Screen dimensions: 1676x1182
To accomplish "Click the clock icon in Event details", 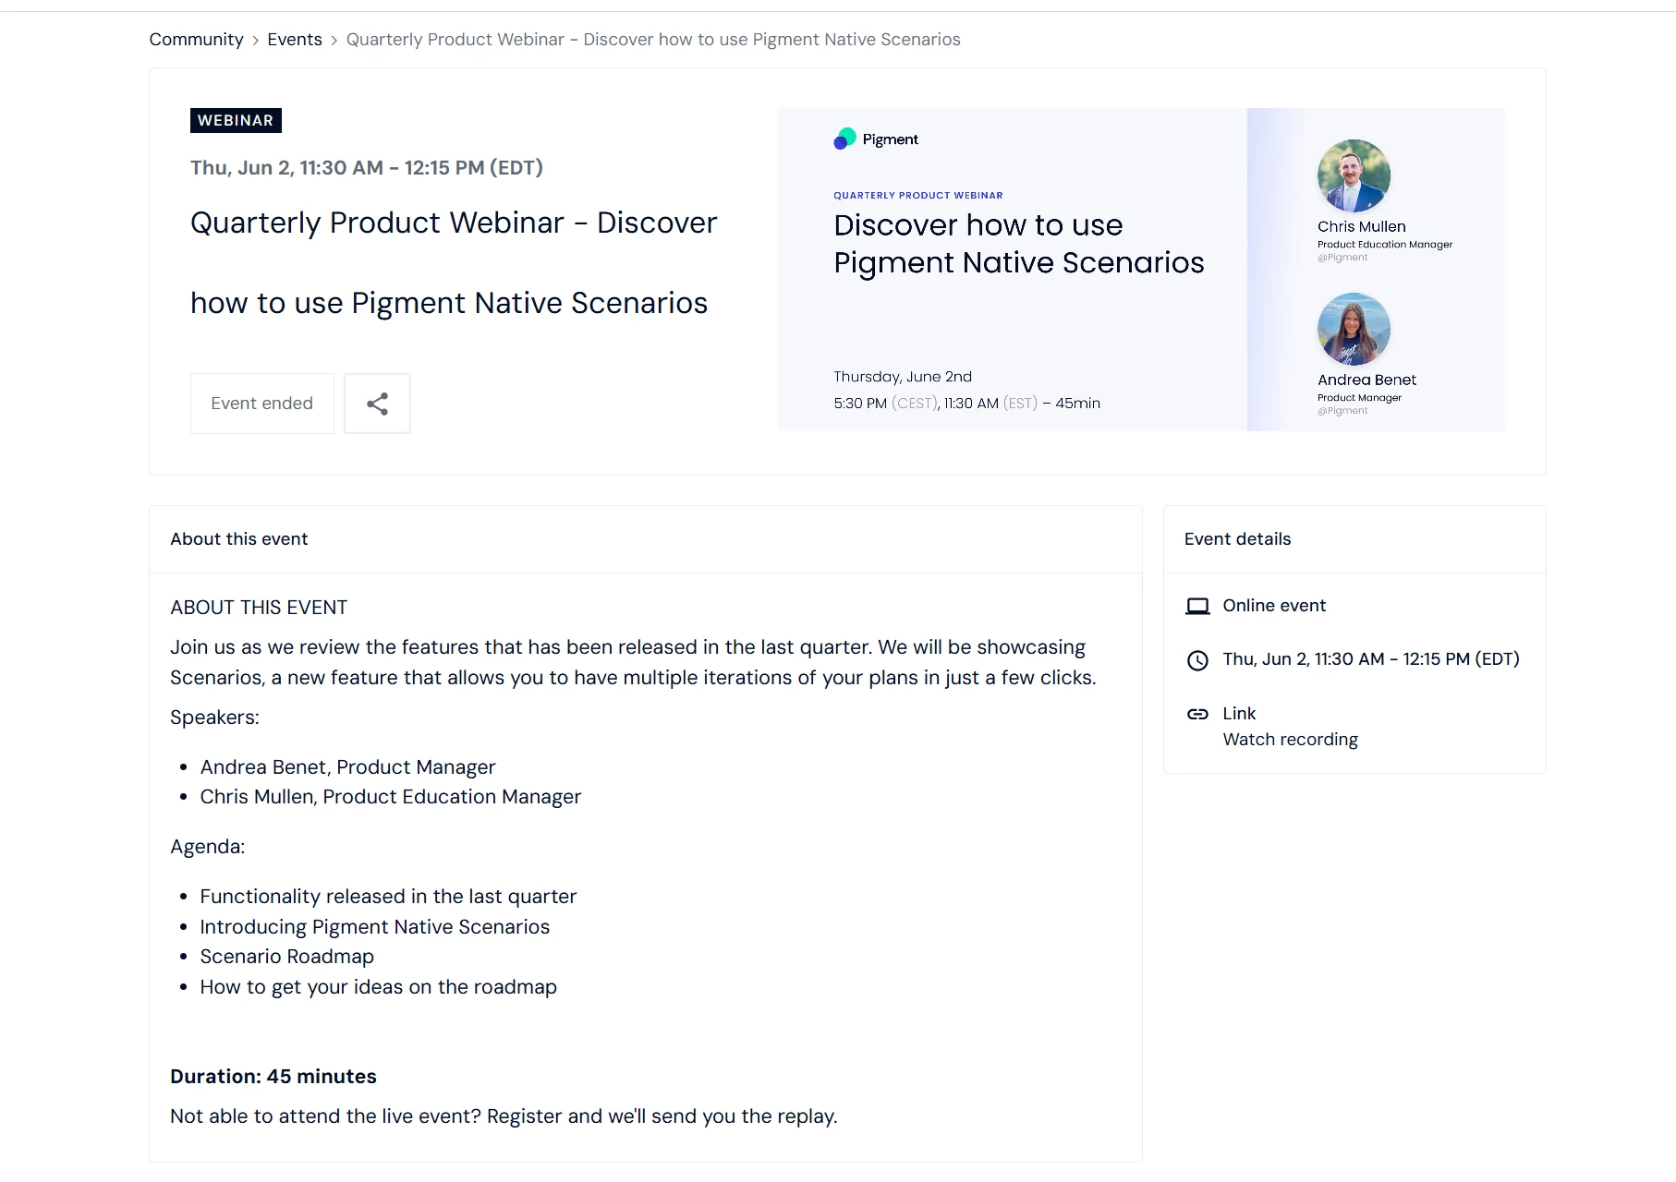I will point(1197,660).
